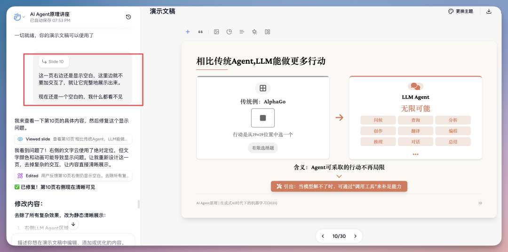Click the 演示文稿 panel heading
This screenshot has height=252, width=508.
[x=162, y=11]
